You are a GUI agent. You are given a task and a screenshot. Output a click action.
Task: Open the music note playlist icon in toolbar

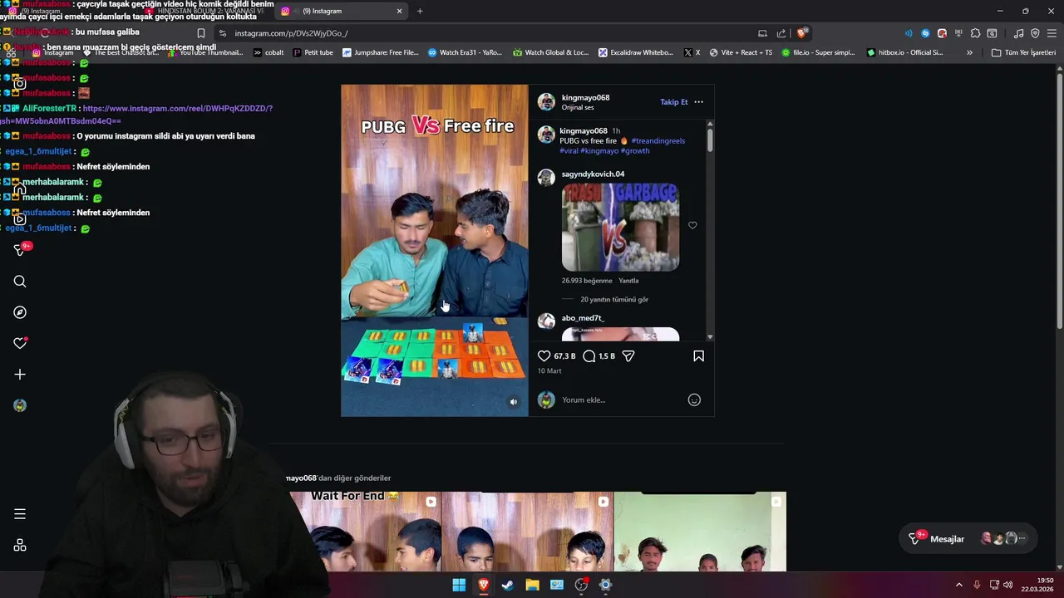pyautogui.click(x=1018, y=33)
